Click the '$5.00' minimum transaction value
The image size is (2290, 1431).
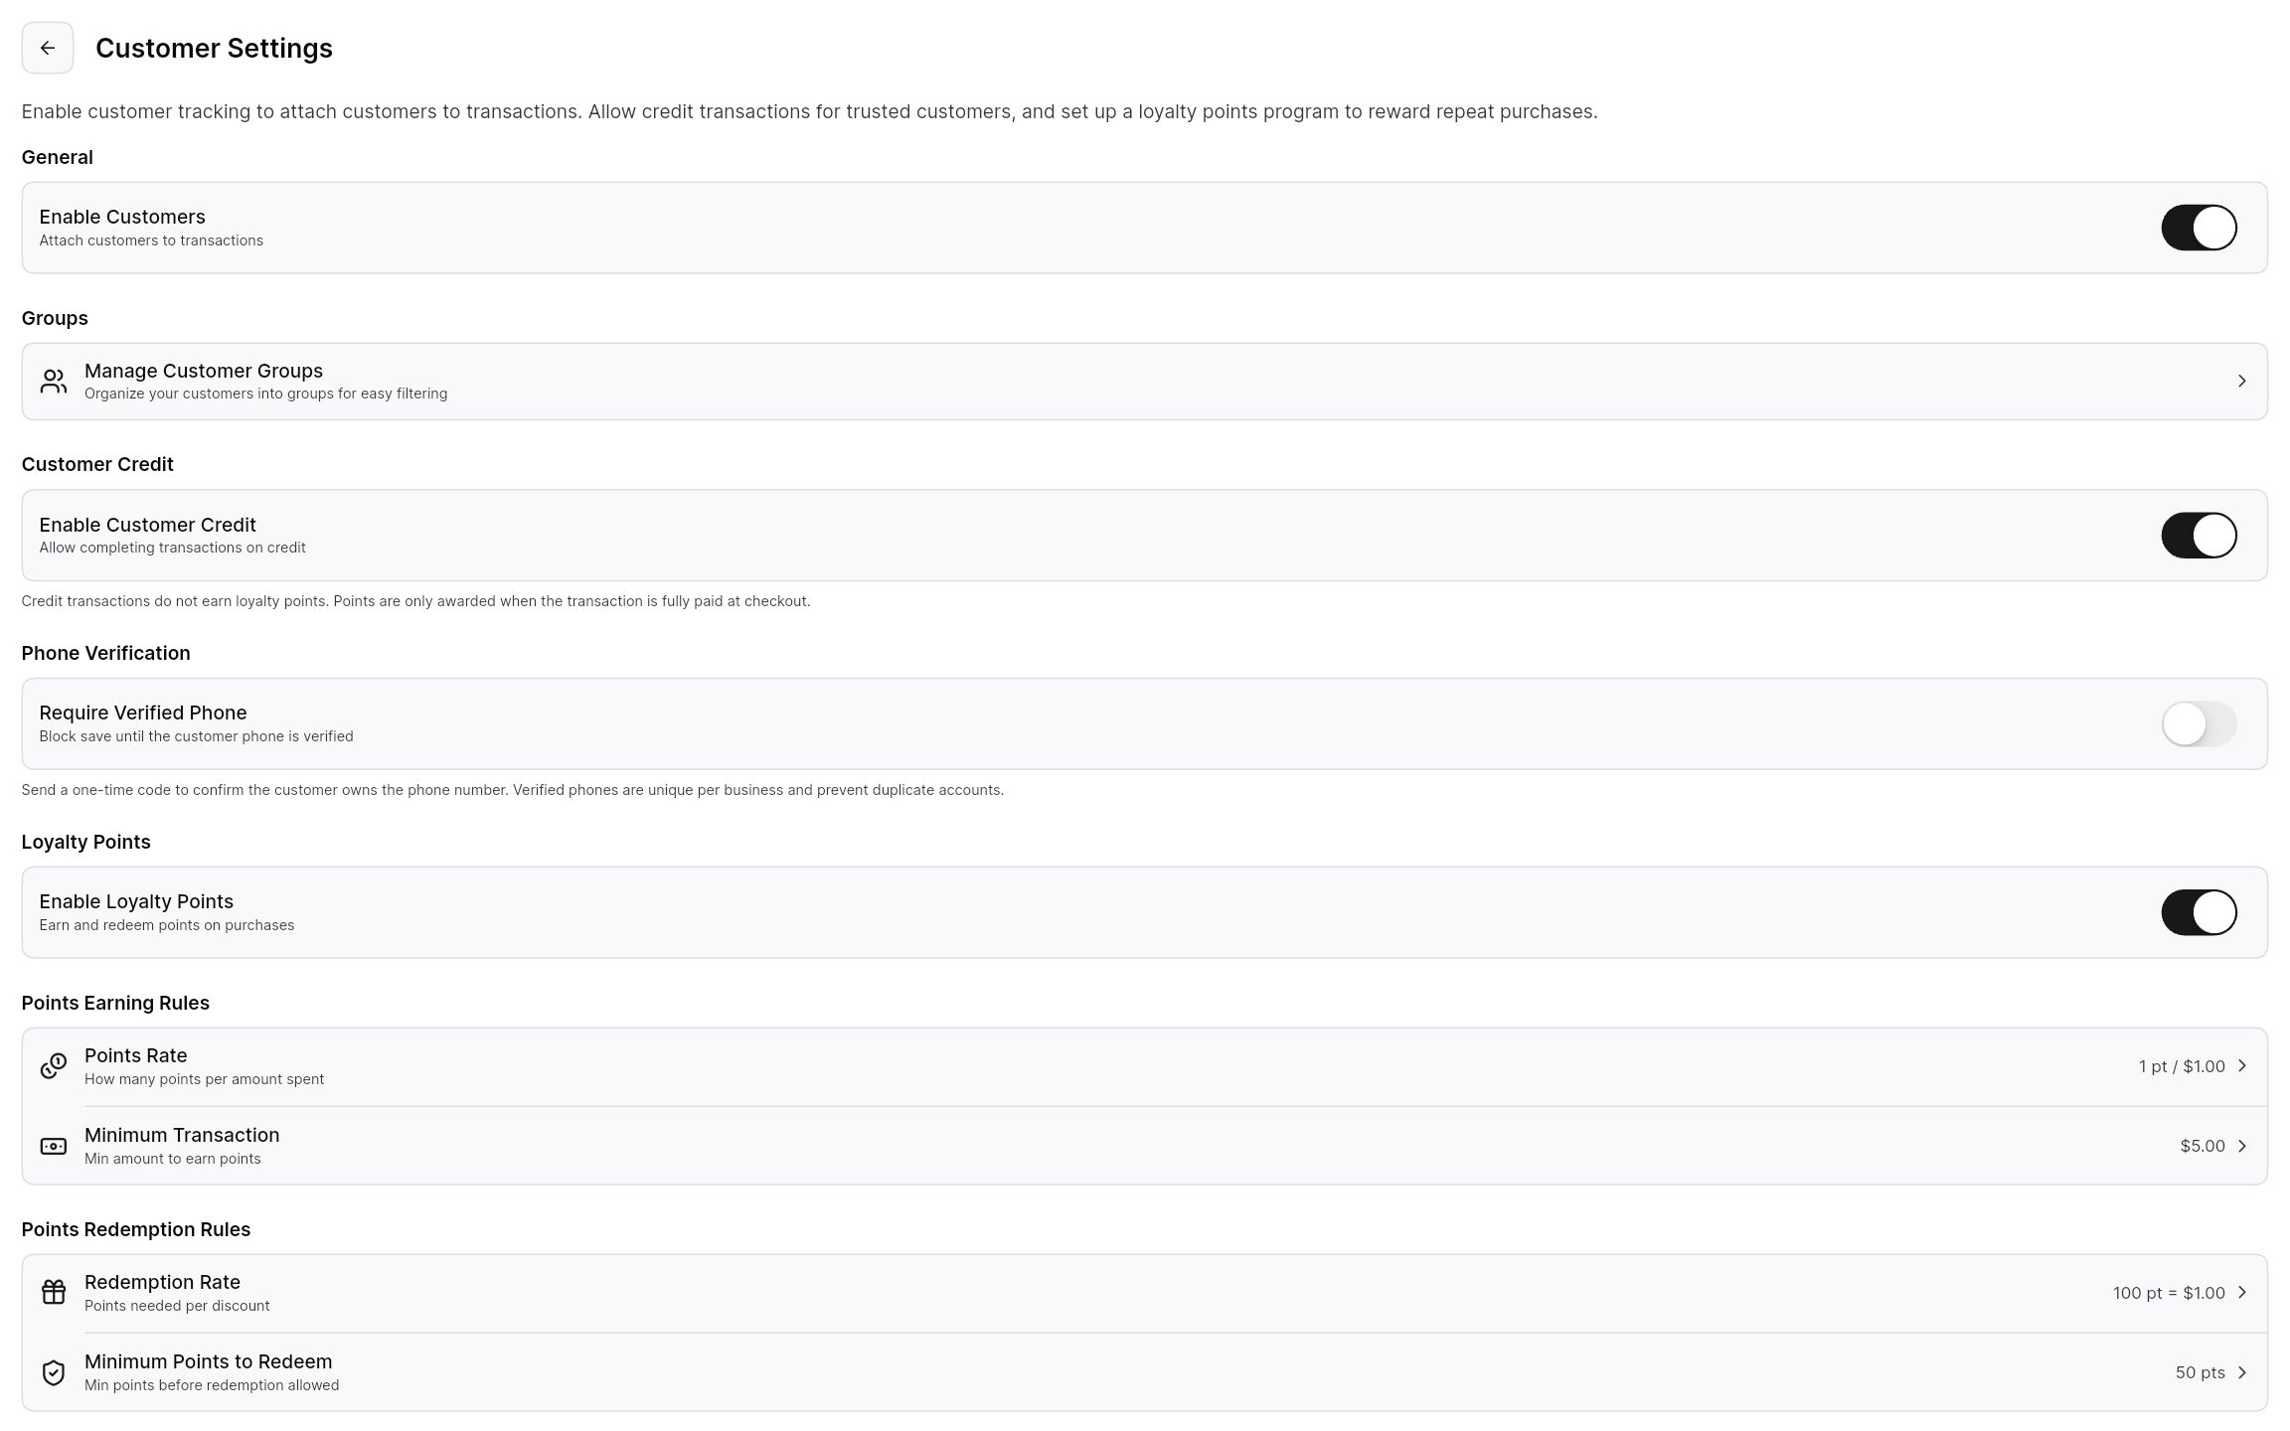click(x=2203, y=1146)
